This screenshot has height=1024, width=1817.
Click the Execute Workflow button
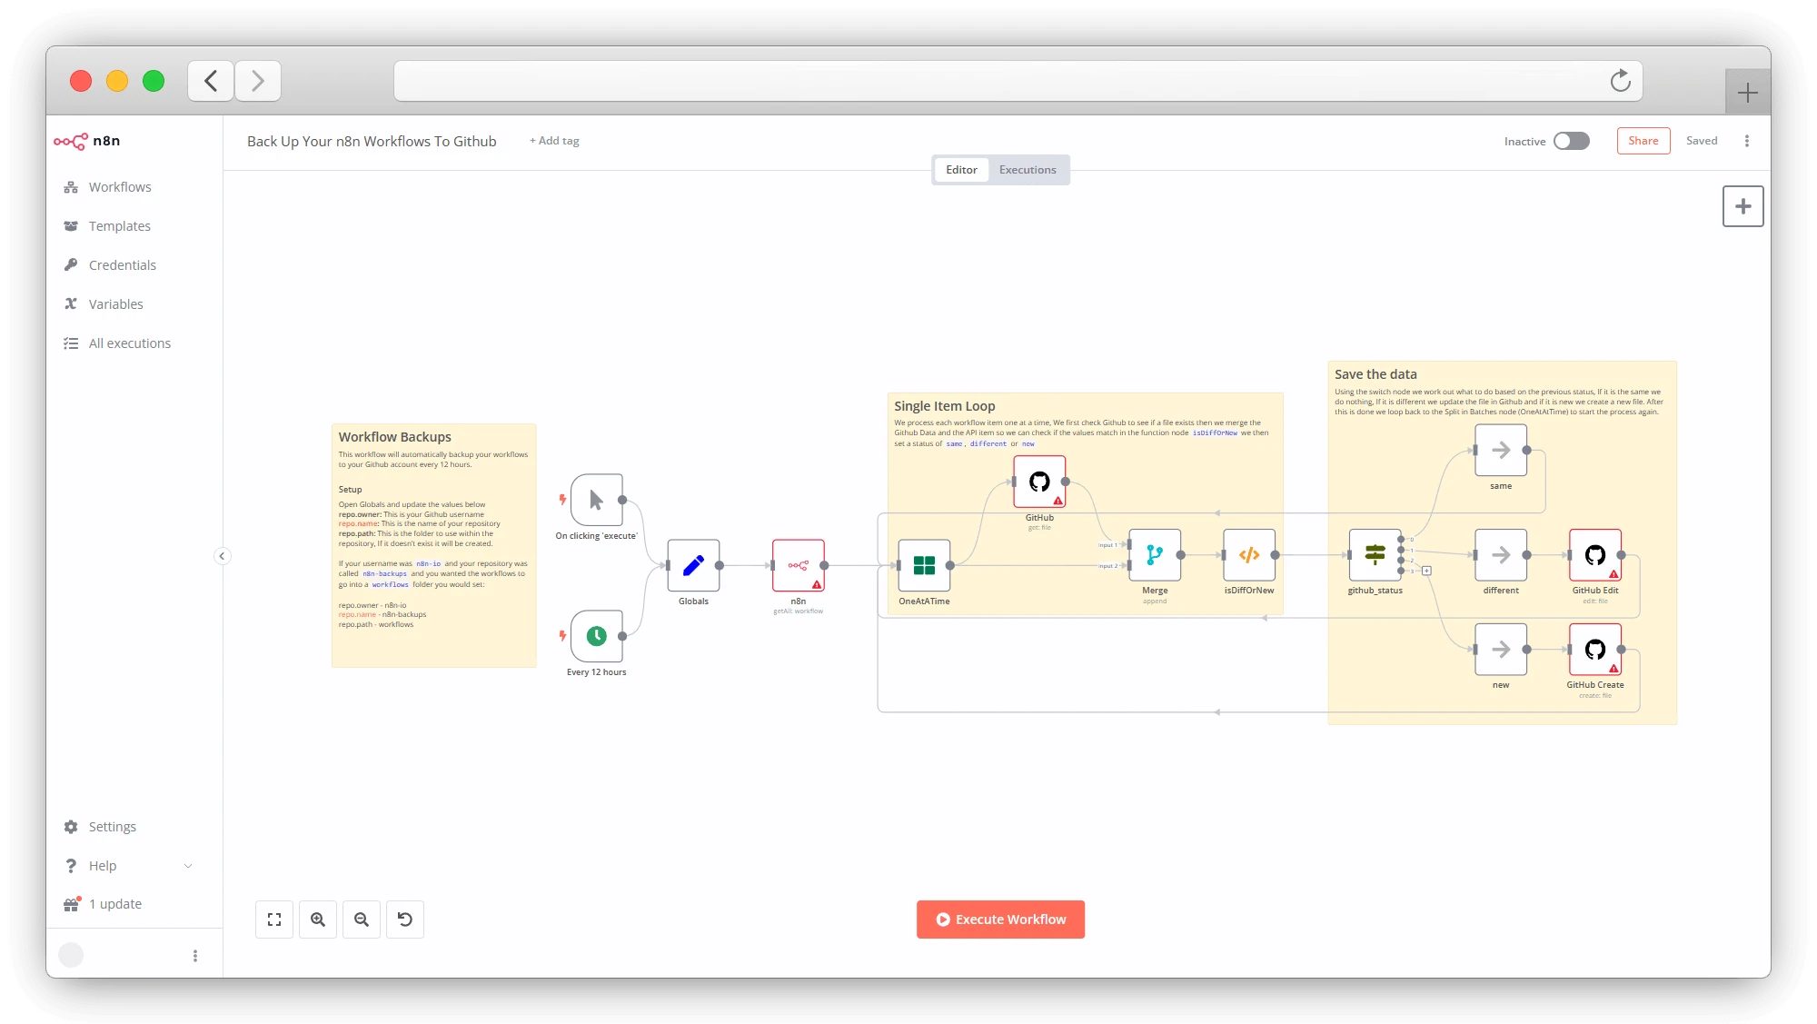click(x=1000, y=920)
